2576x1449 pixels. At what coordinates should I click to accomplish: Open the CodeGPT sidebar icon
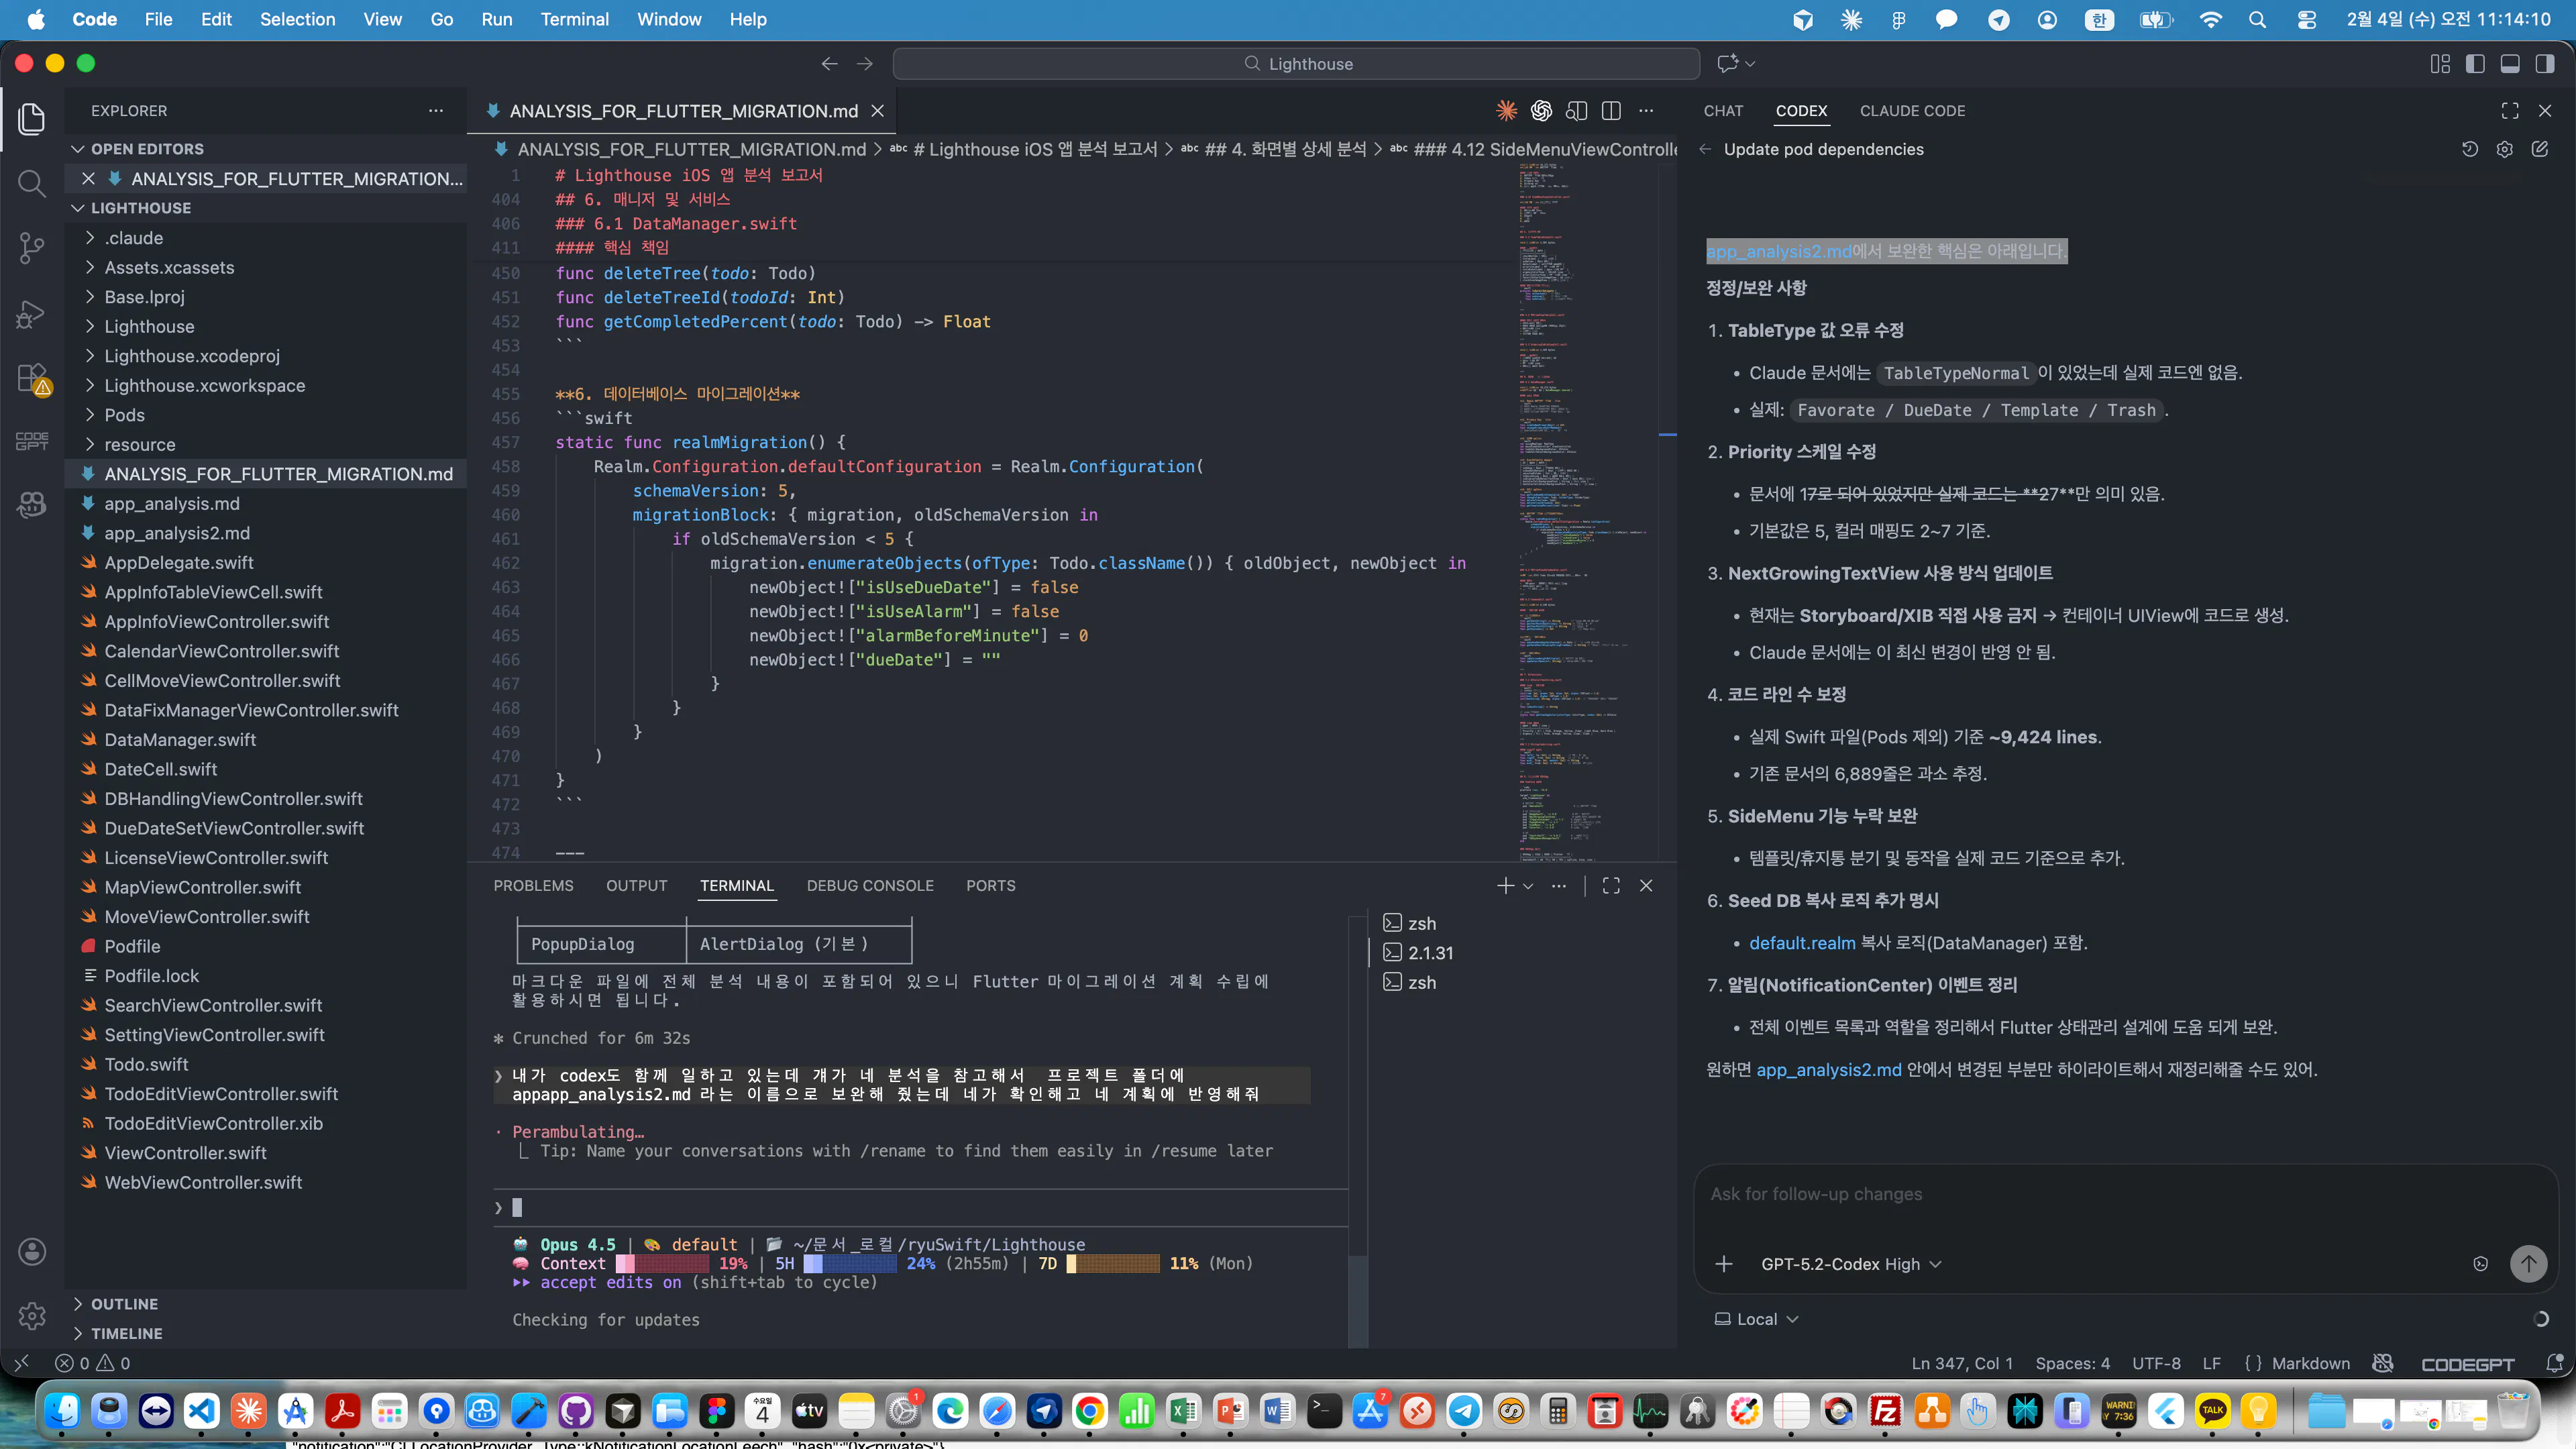tap(32, 441)
